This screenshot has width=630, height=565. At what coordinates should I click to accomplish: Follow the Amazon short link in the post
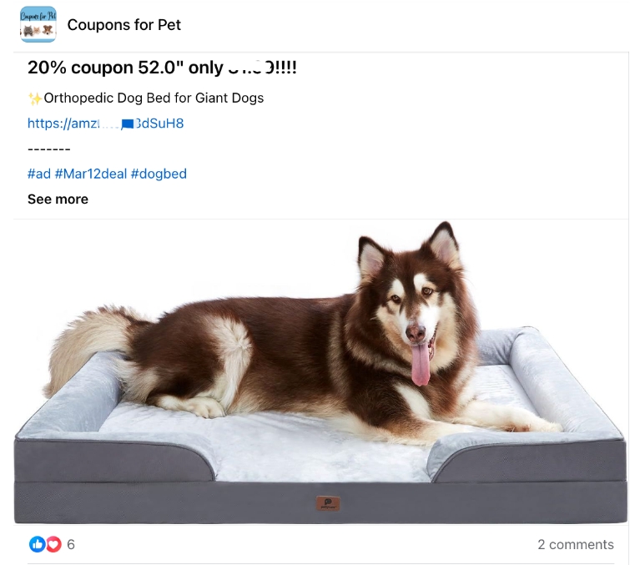pos(105,123)
